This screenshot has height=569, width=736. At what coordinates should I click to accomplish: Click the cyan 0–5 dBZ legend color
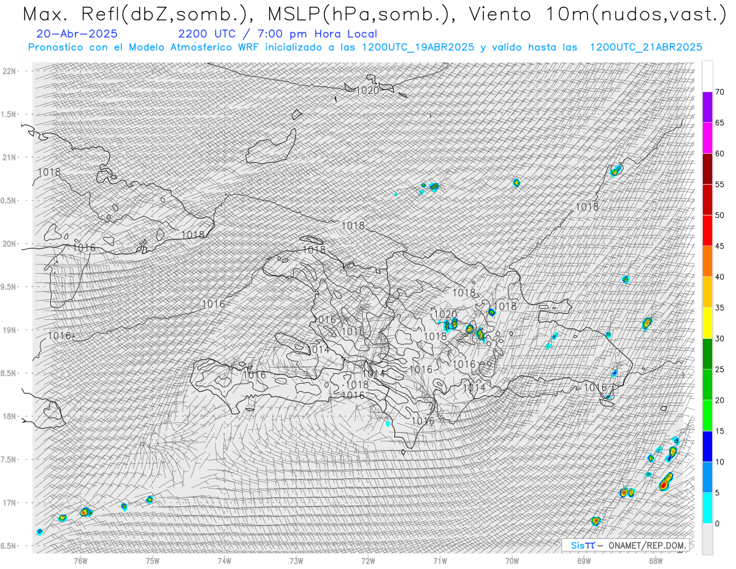point(707,508)
